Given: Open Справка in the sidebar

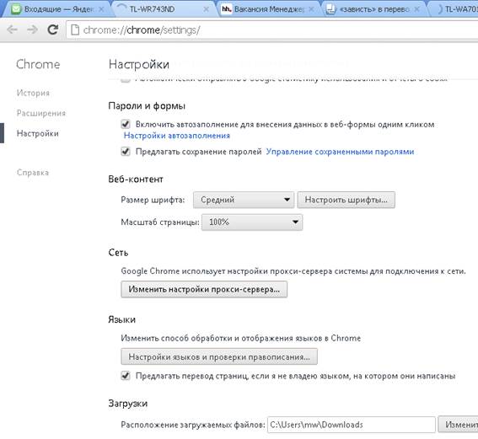Looking at the screenshot, I should click(x=33, y=173).
